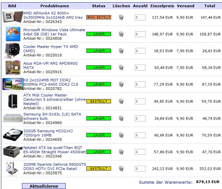The width and height of the screenshot is (222, 189).
Task: Click the CPU cooler fan thumbnail
Action: 12,51
